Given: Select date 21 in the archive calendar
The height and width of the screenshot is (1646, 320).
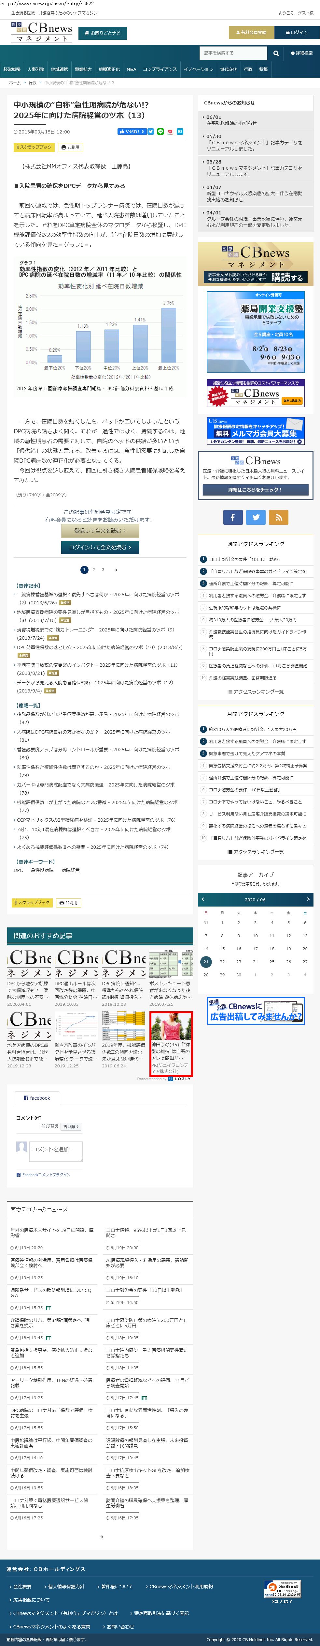Looking at the screenshot, I should [x=205, y=961].
